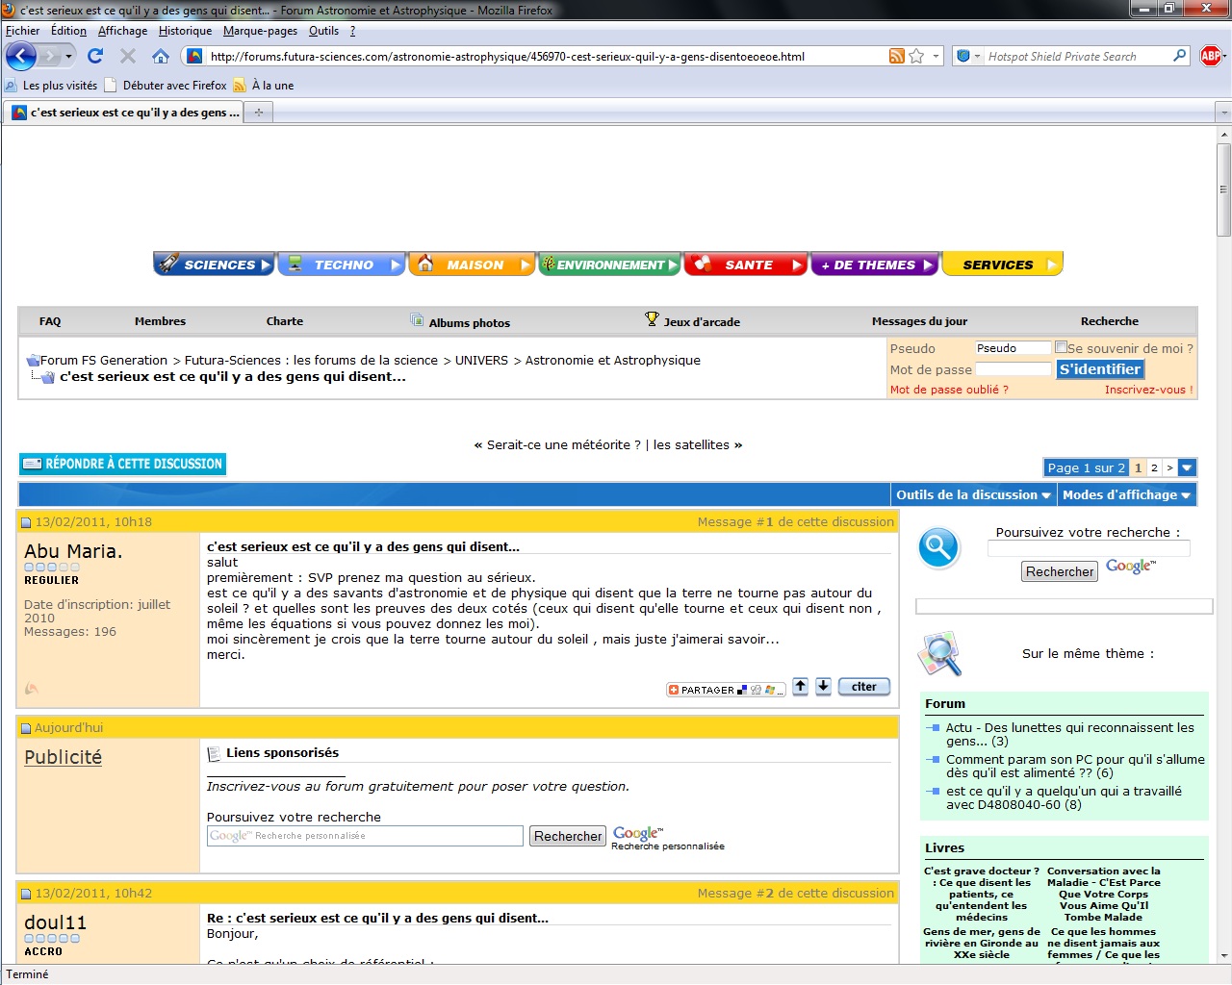The height and width of the screenshot is (985, 1232).
Task: Open the Adblock Plus dropdown arrow
Action: (x=1223, y=57)
